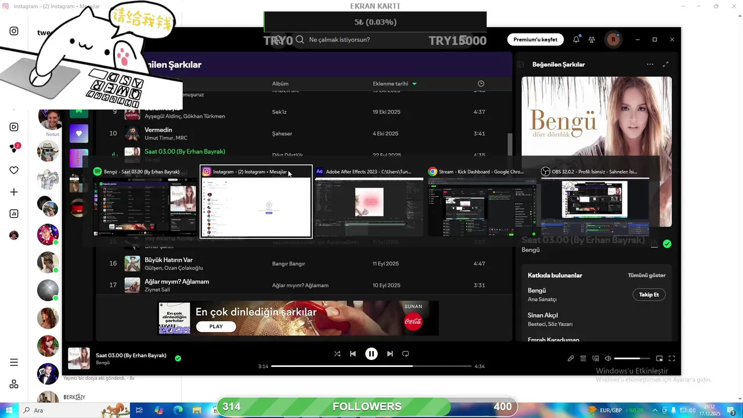
Task: Open the Liked Songs purple heart tile
Action: 79,134
